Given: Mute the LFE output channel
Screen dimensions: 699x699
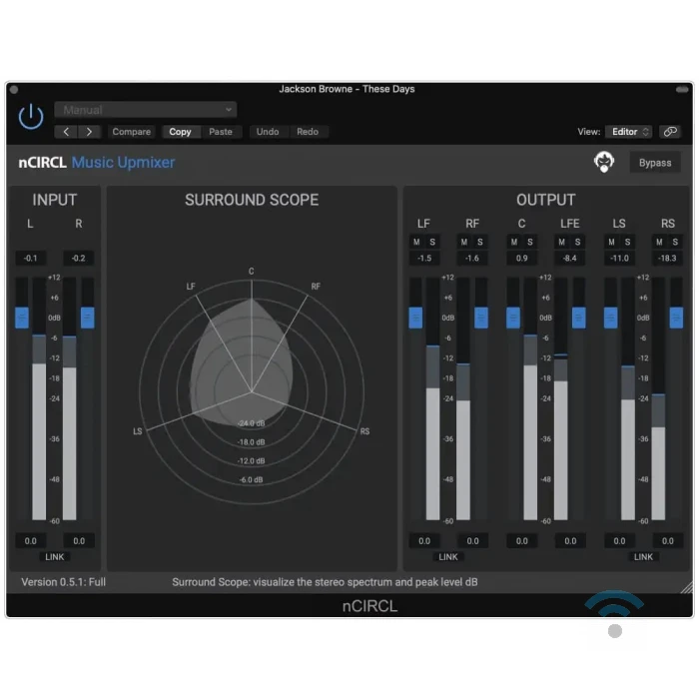Looking at the screenshot, I should point(561,242).
